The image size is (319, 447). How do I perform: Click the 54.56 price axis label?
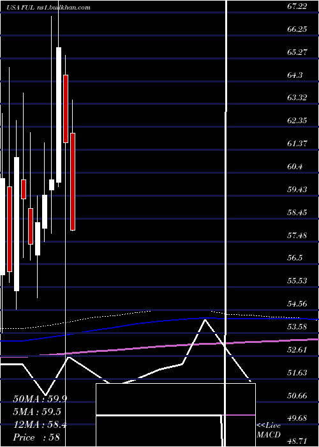click(297, 303)
